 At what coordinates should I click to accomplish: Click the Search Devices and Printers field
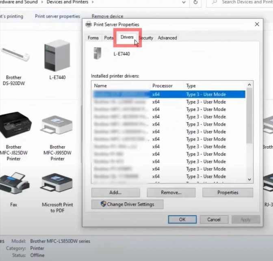click(x=244, y=2)
